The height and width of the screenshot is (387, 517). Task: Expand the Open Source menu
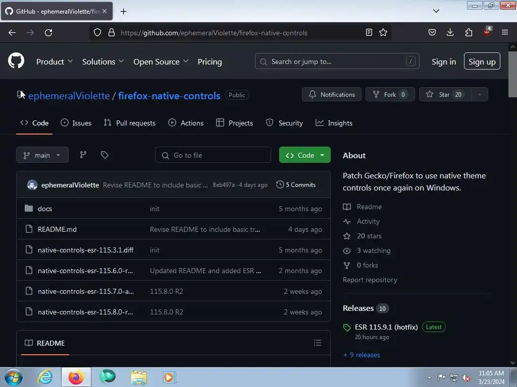click(161, 61)
